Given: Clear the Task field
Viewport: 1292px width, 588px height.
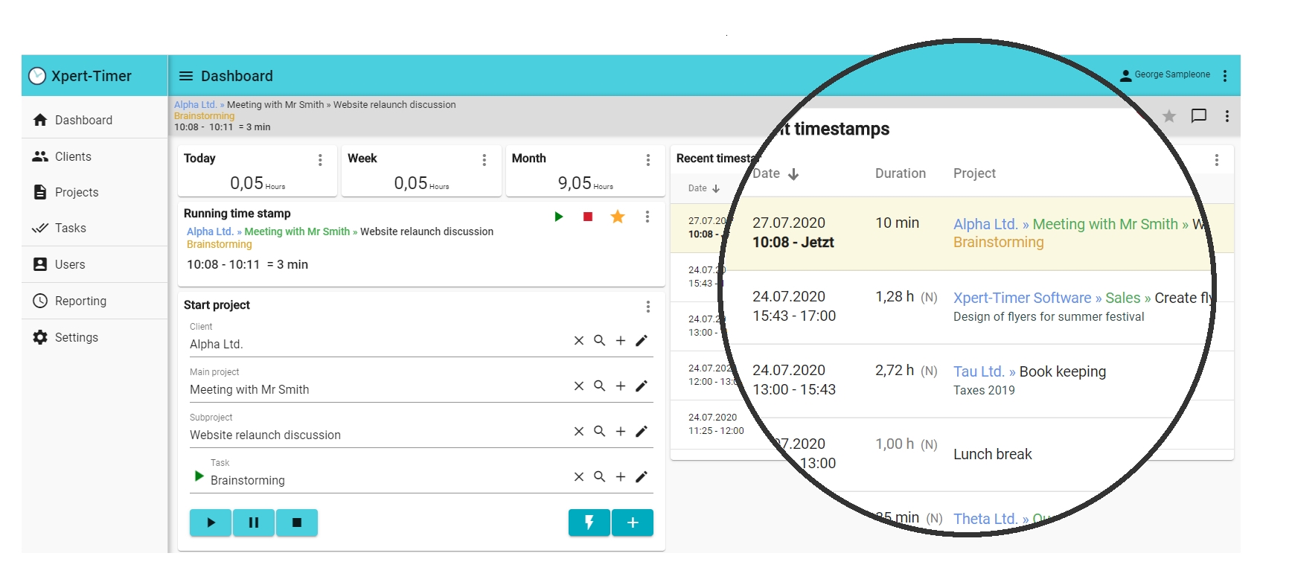Looking at the screenshot, I should (x=579, y=477).
